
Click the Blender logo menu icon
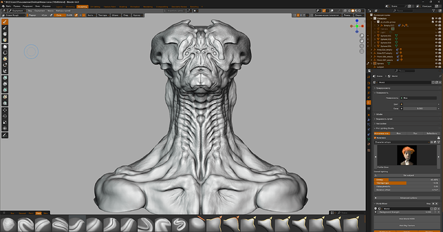pyautogui.click(x=3, y=6)
